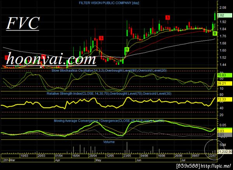
Task: Click the 04/06 date label
Action: click(x=144, y=156)
